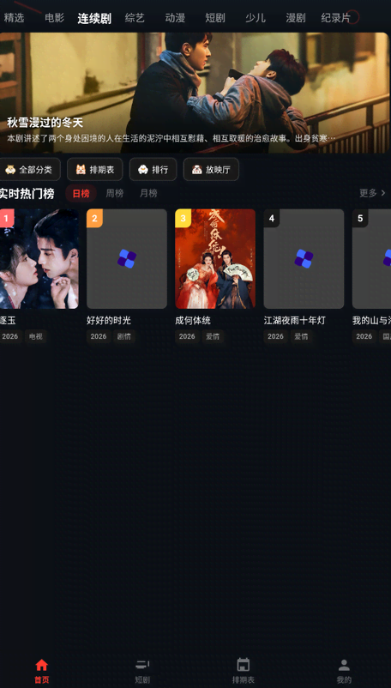Screen dimensions: 391x688
Task: Select the 日榜 daily ranking
Action: tap(81, 194)
